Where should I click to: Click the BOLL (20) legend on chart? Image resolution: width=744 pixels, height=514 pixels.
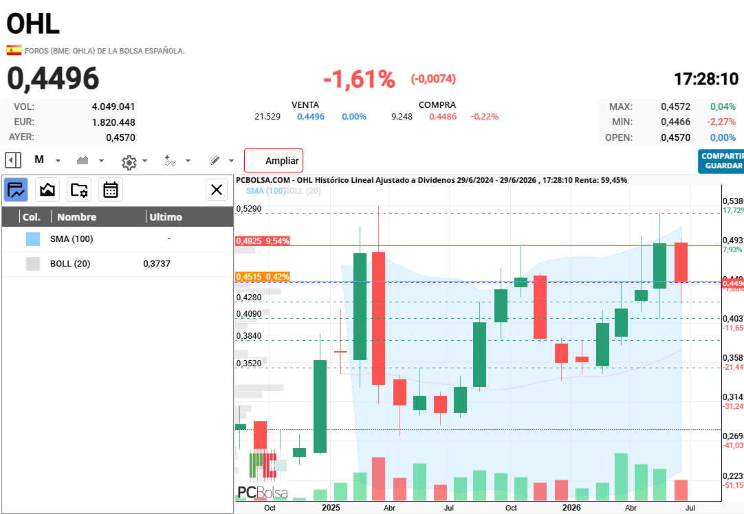(303, 190)
